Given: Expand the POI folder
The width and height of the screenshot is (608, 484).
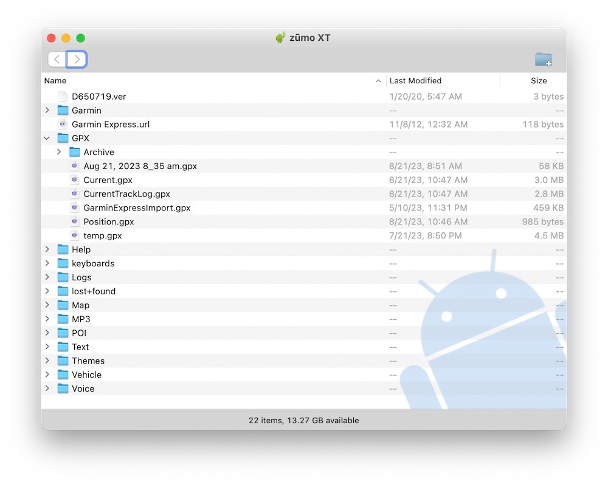Looking at the screenshot, I should click(x=47, y=333).
